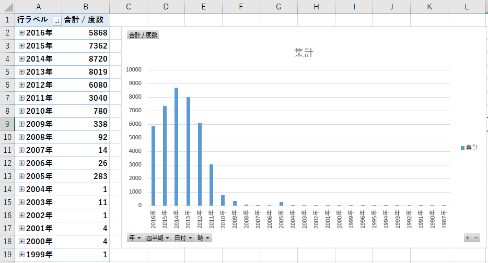The image size is (488, 263).
Task: Open the 時 field button dropdown
Action: [204, 238]
